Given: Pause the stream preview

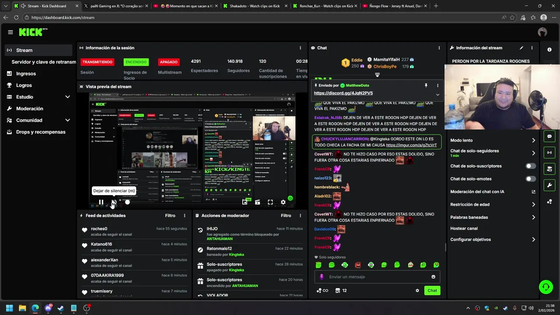Looking at the screenshot, I should click(x=101, y=202).
